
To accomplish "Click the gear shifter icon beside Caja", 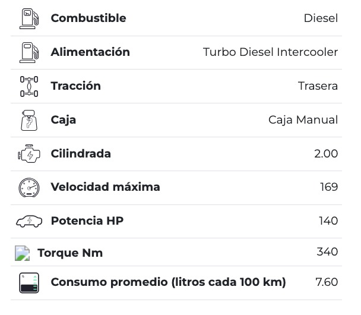I will [x=28, y=120].
